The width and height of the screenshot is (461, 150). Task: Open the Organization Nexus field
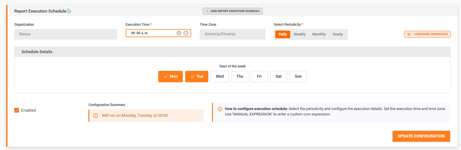coord(66,34)
